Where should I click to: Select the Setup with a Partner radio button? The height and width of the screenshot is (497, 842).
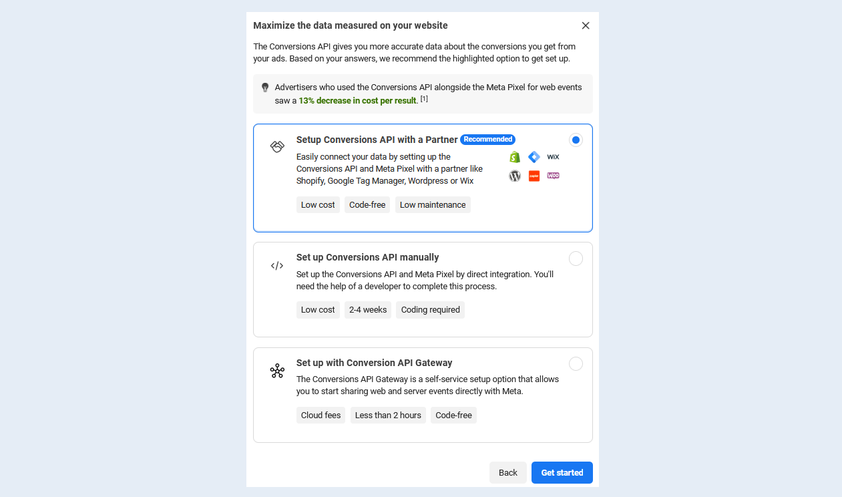point(576,140)
